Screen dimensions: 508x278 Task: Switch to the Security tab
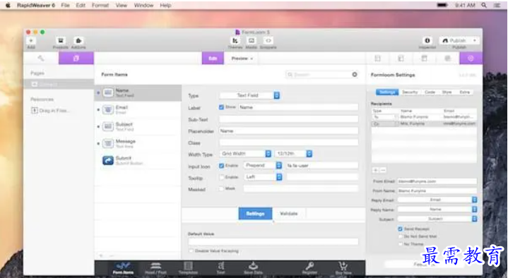(410, 92)
